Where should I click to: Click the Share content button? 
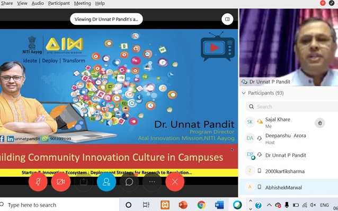[83, 182]
